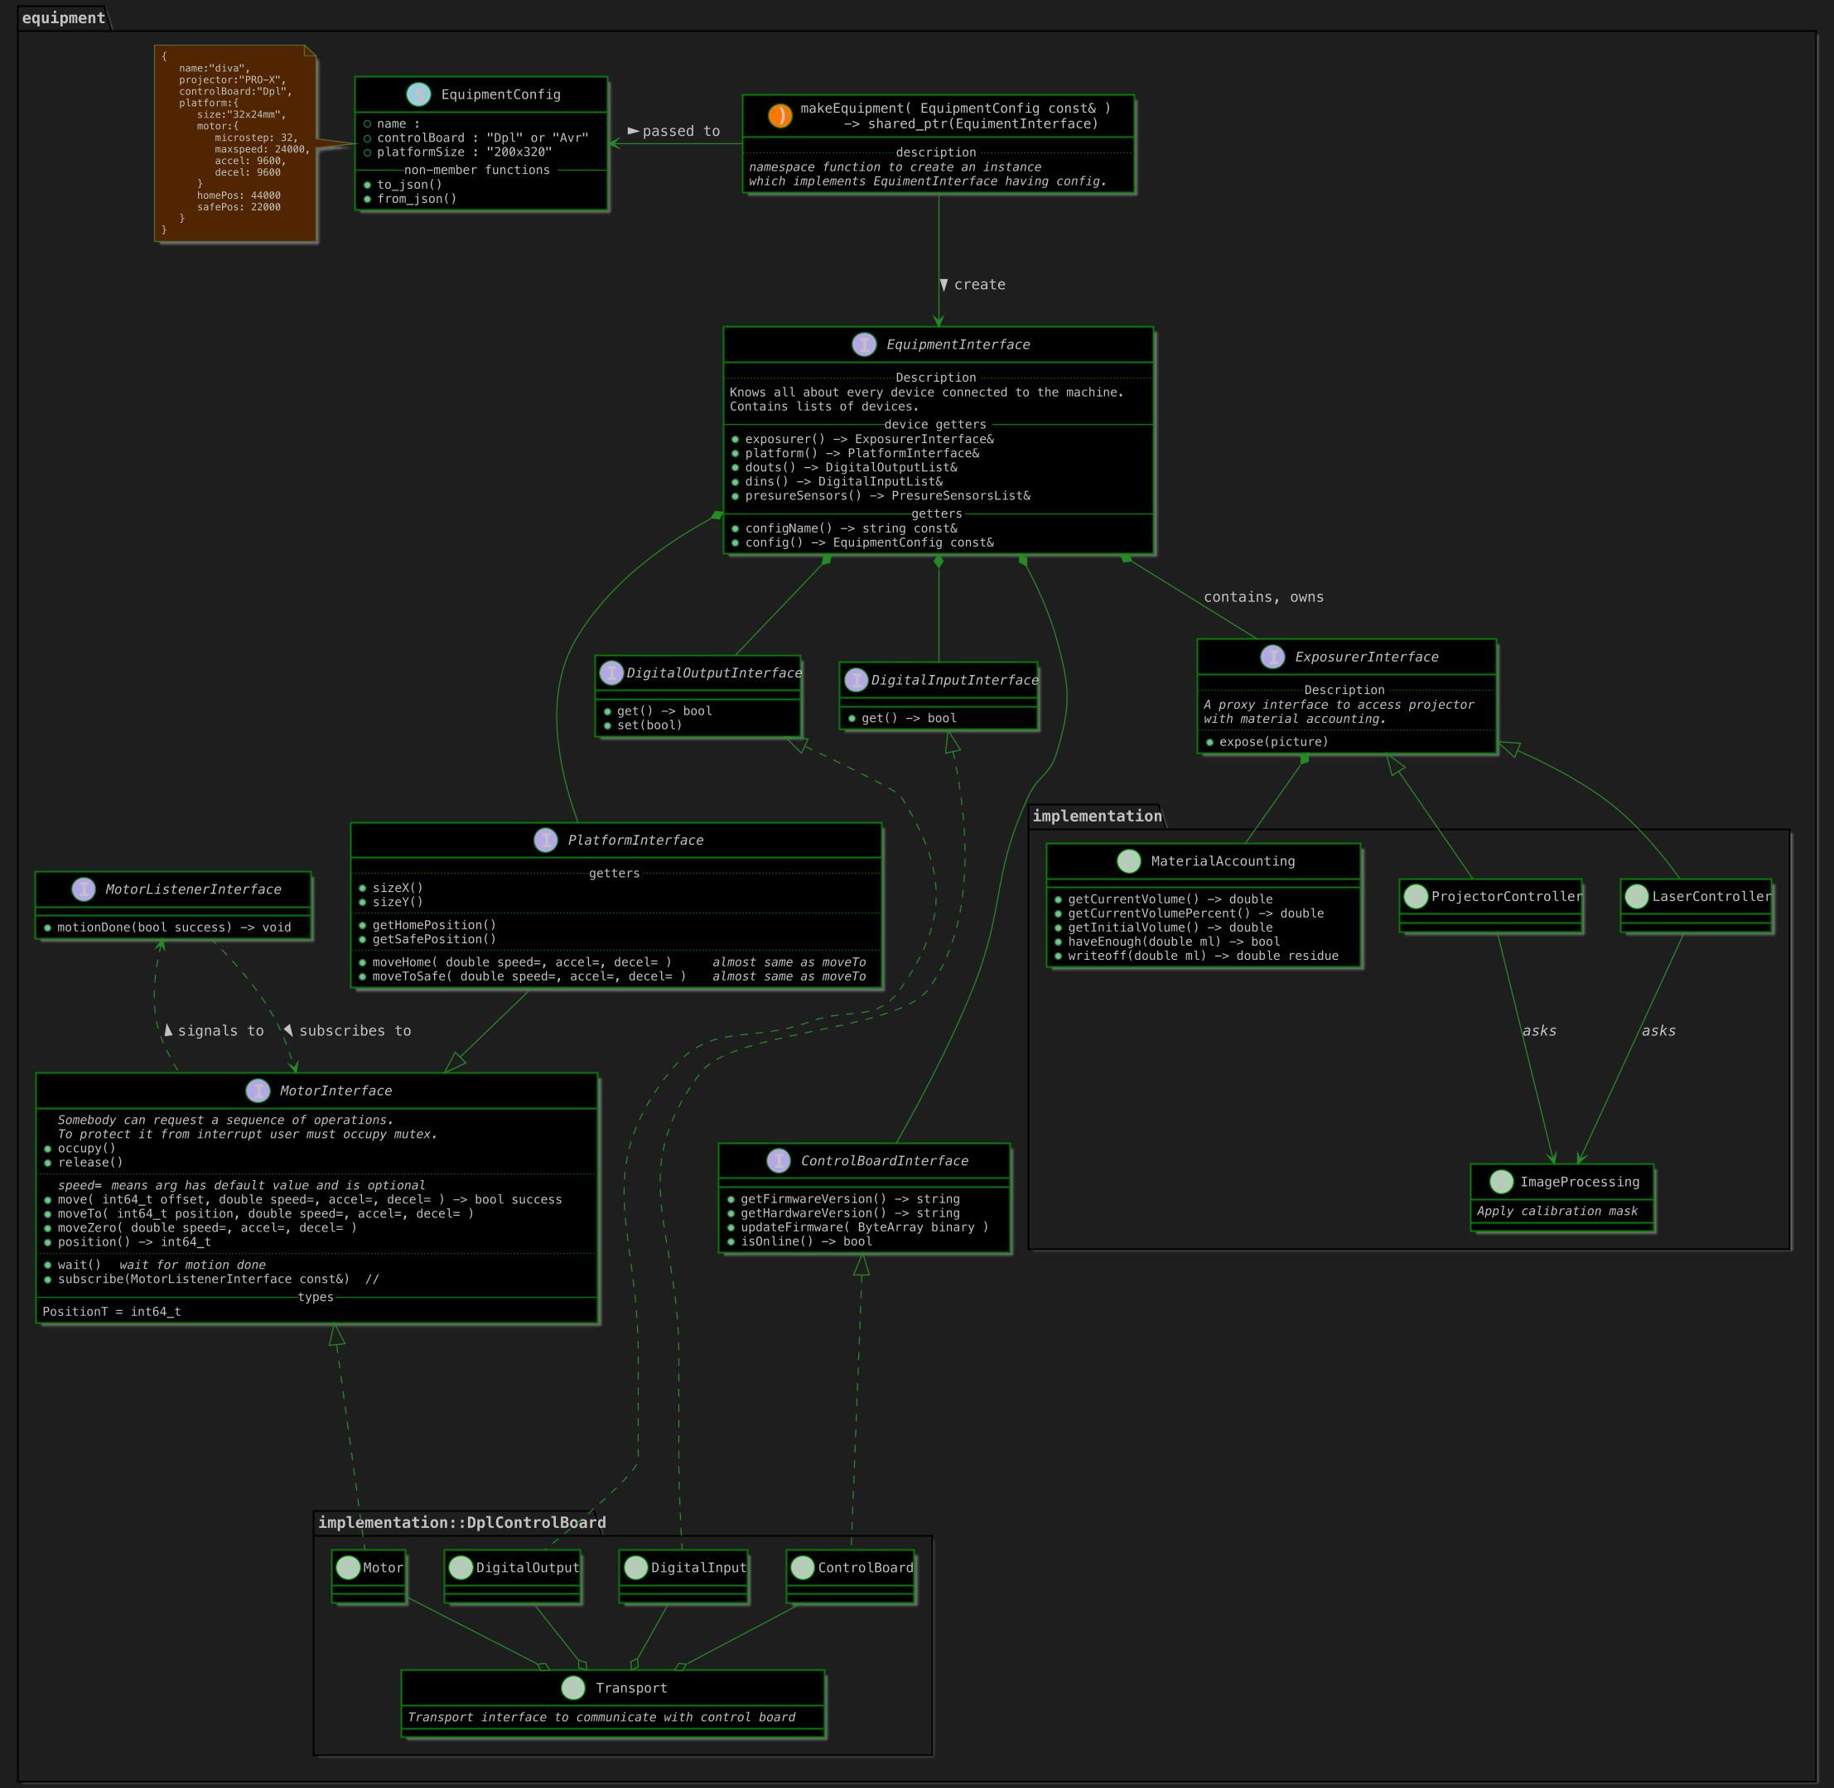Click the 'passed to' arrow label
The width and height of the screenshot is (1834, 1788).
681,132
